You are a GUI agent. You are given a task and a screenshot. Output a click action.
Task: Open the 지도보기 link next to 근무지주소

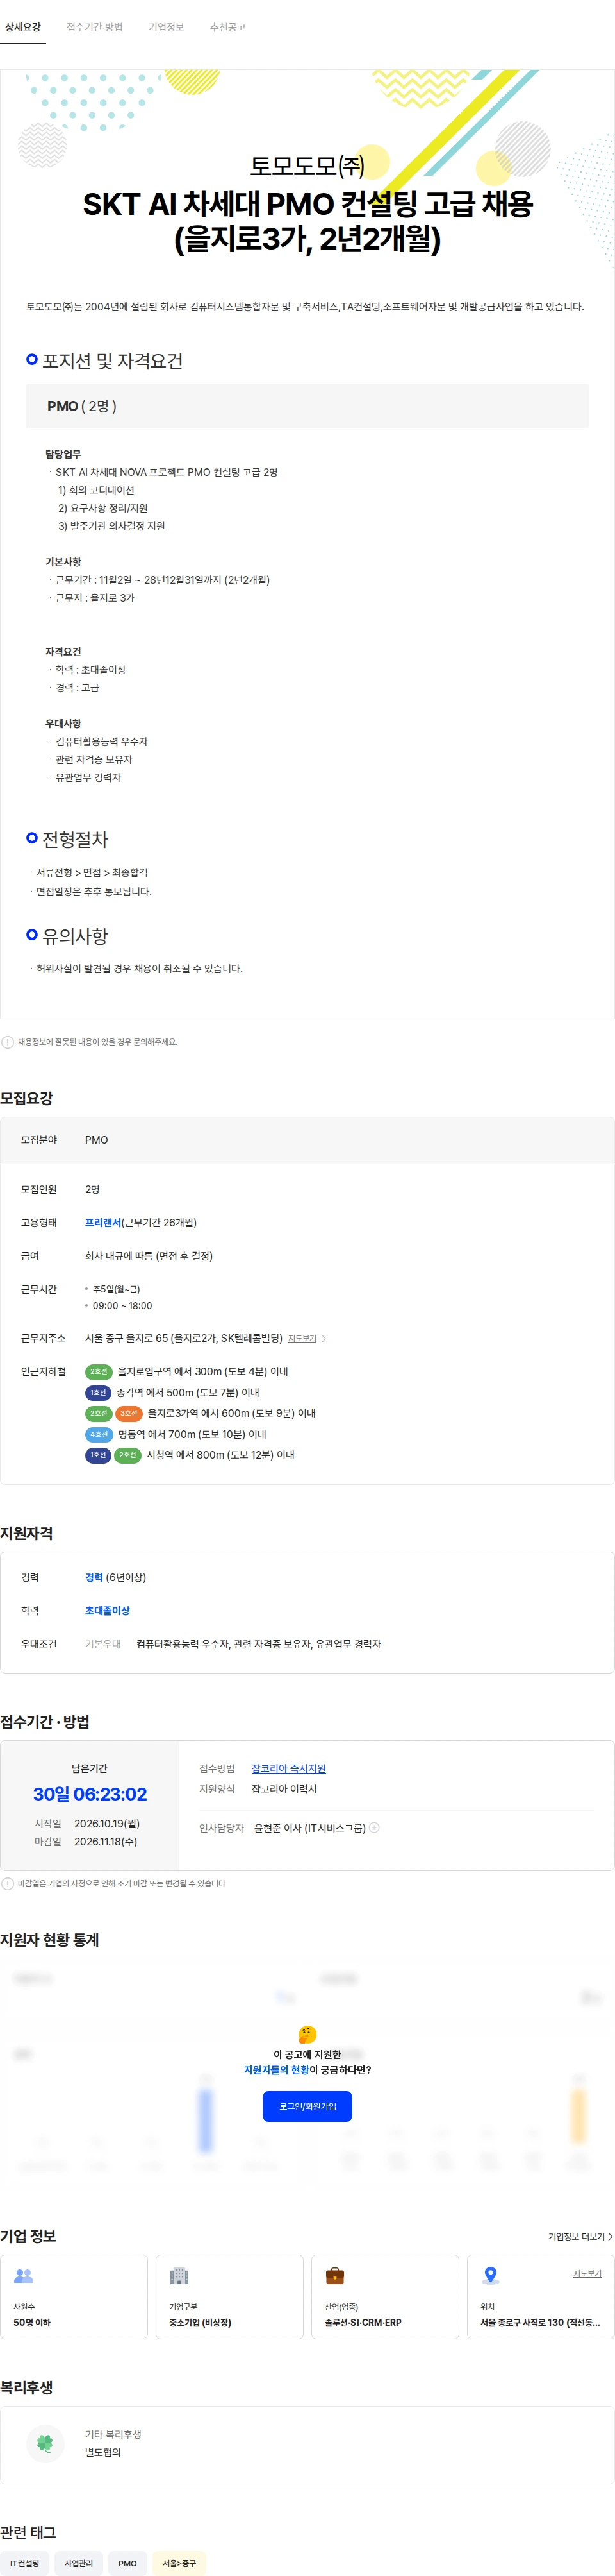click(x=302, y=1338)
